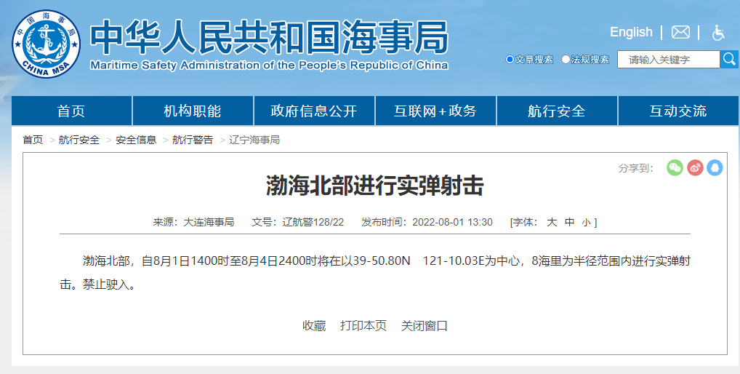Open the 机构职能 nav menu
Screen dimensions: 740x374
193,111
